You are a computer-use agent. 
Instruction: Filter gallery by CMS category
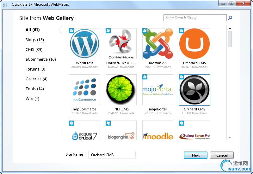[x=34, y=50]
